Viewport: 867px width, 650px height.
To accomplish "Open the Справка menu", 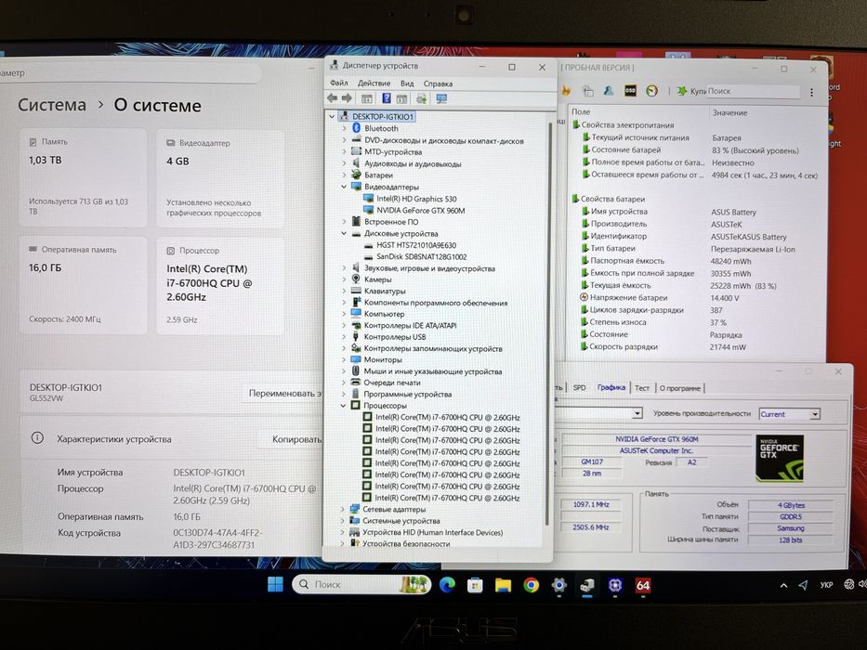I will click(438, 84).
